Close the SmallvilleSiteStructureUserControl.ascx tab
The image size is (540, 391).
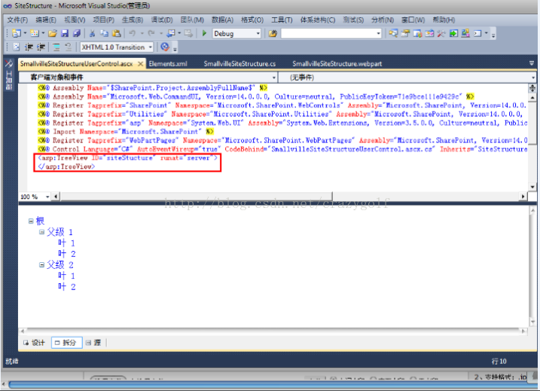point(141,64)
